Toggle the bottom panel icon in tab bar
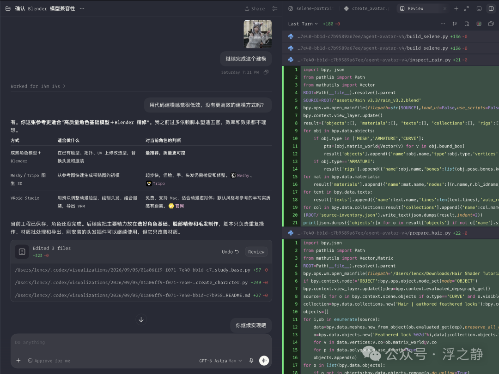The width and height of the screenshot is (499, 374). click(x=479, y=9)
